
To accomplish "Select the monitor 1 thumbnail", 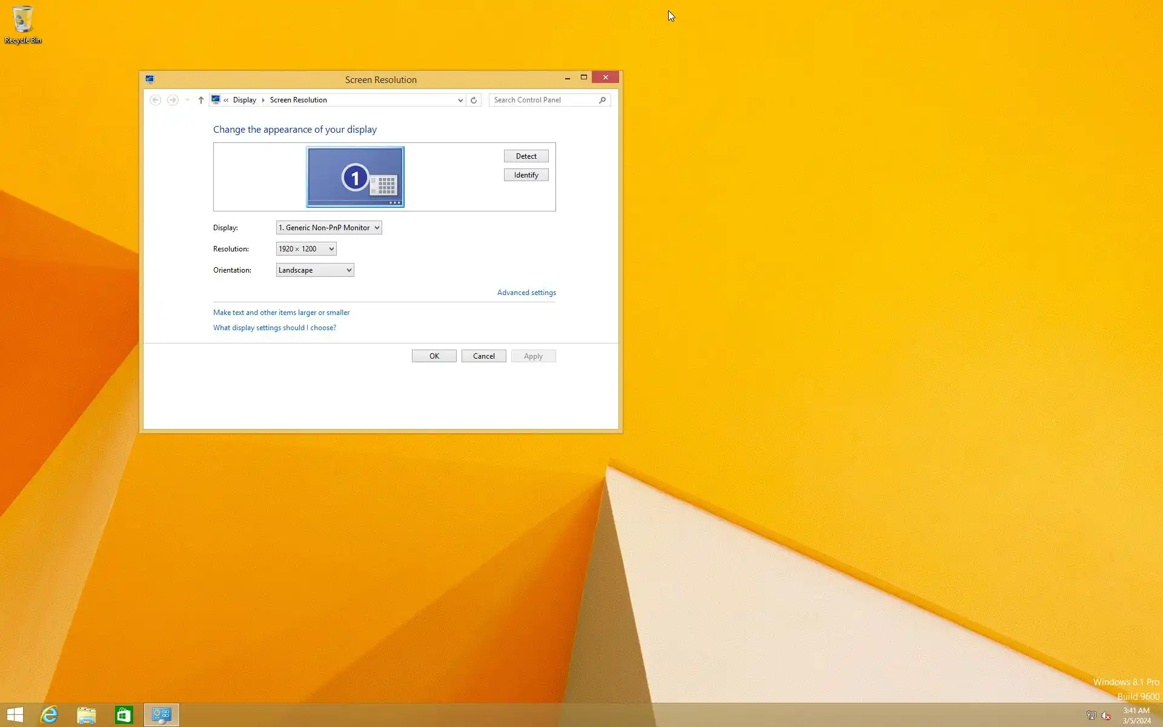I will coord(355,177).
